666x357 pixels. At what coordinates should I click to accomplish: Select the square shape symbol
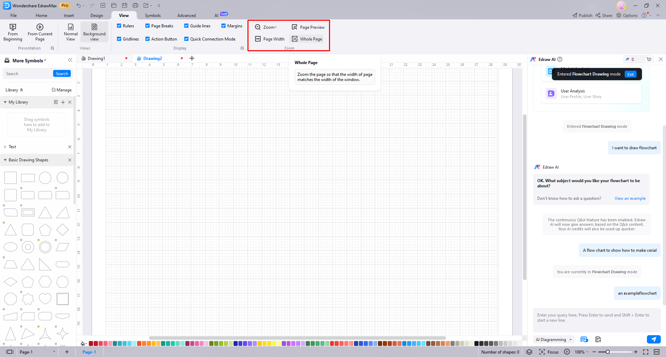pos(10,178)
